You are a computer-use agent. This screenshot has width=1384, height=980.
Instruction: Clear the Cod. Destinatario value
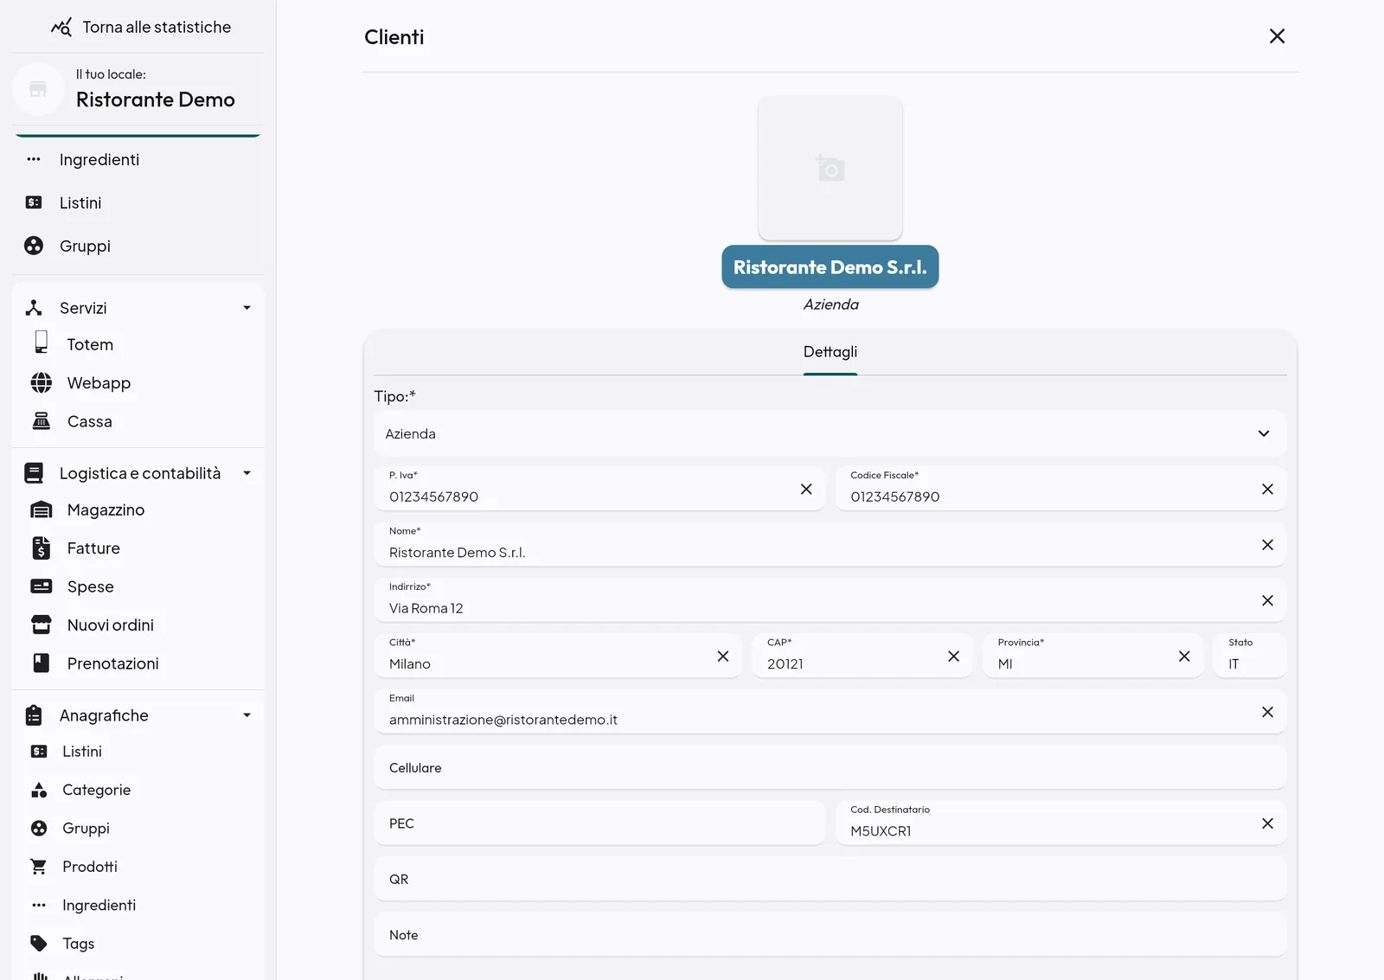(x=1267, y=823)
